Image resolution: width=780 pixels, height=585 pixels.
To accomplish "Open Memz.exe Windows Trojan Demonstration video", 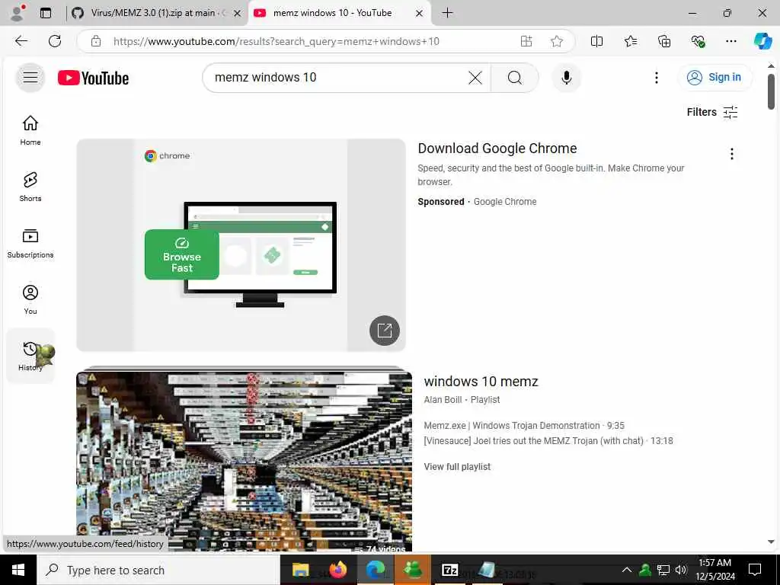I will (524, 426).
